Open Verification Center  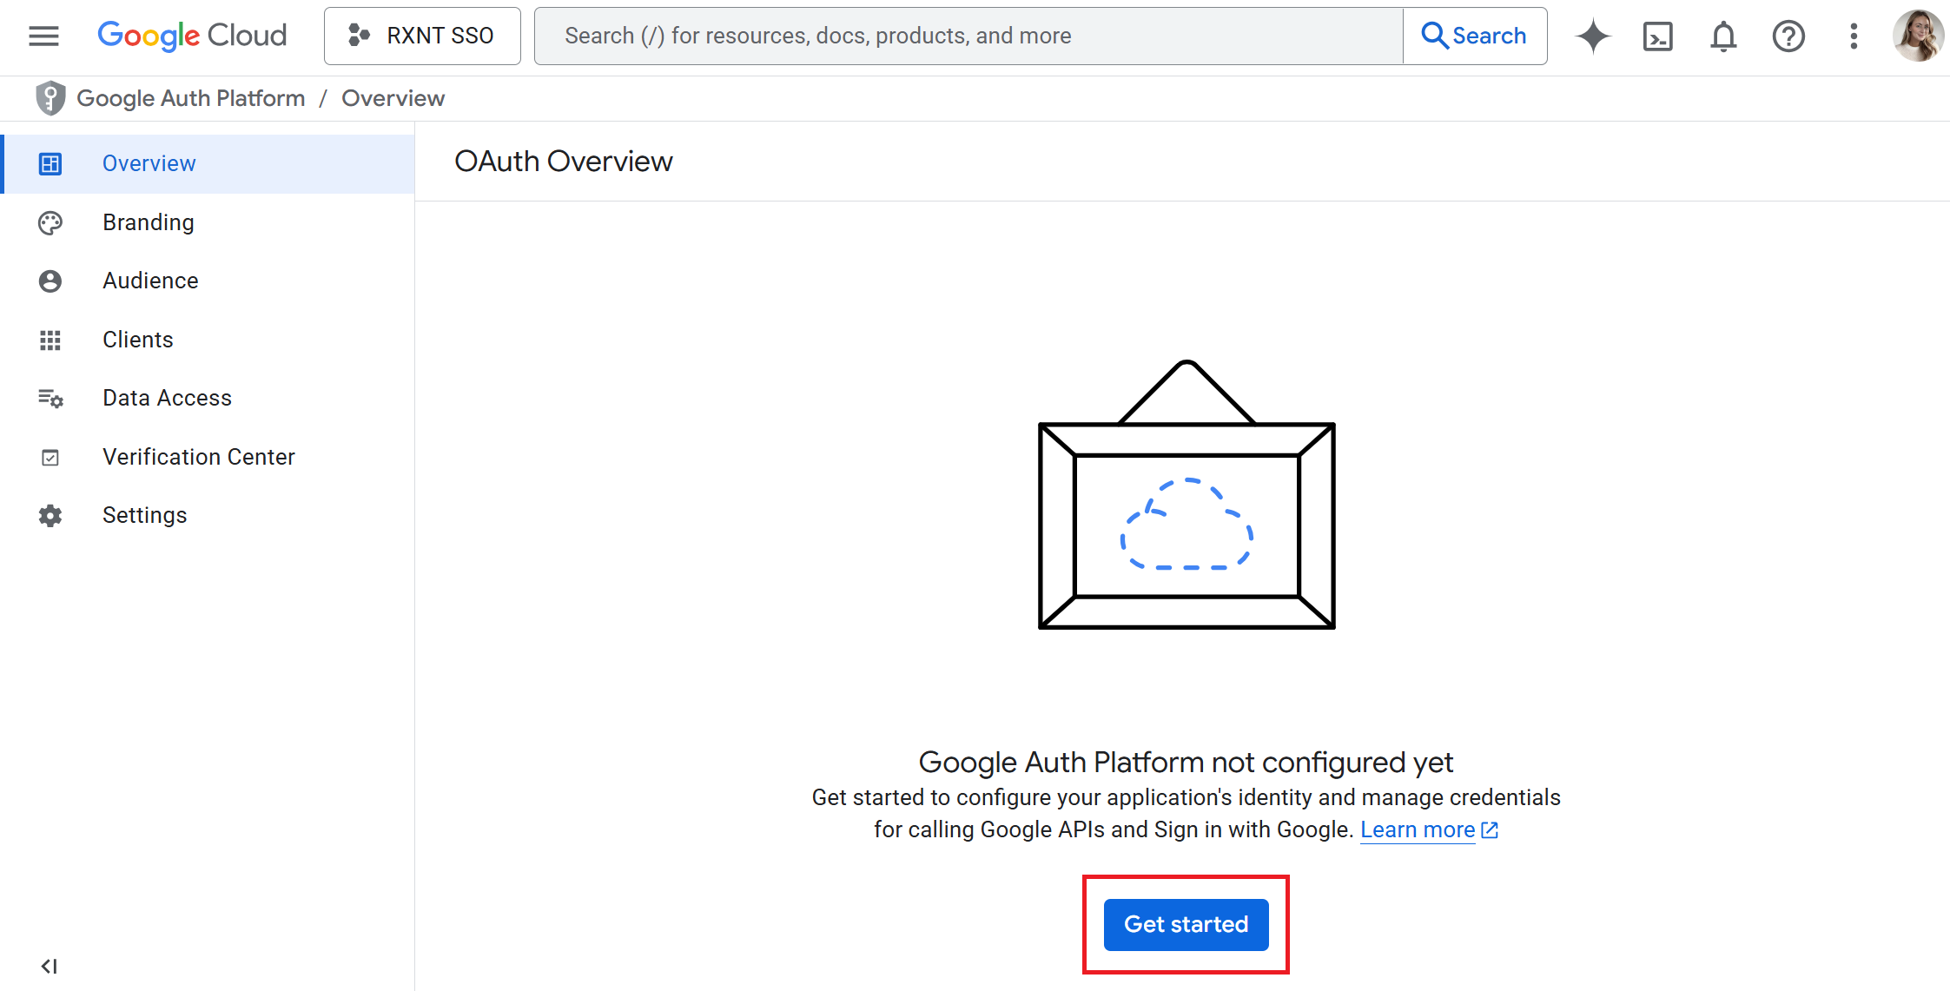tap(198, 457)
